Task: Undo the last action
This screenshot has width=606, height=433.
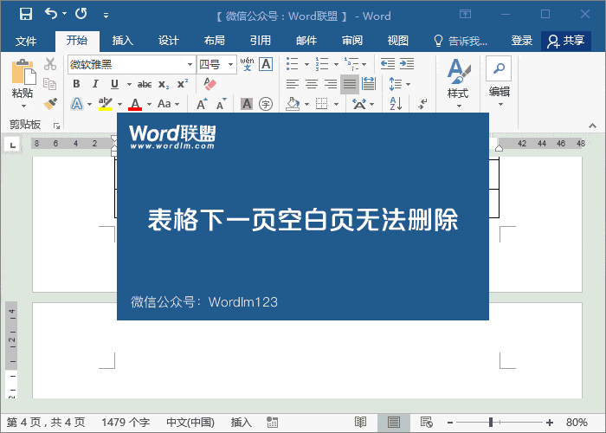Action: [51, 14]
